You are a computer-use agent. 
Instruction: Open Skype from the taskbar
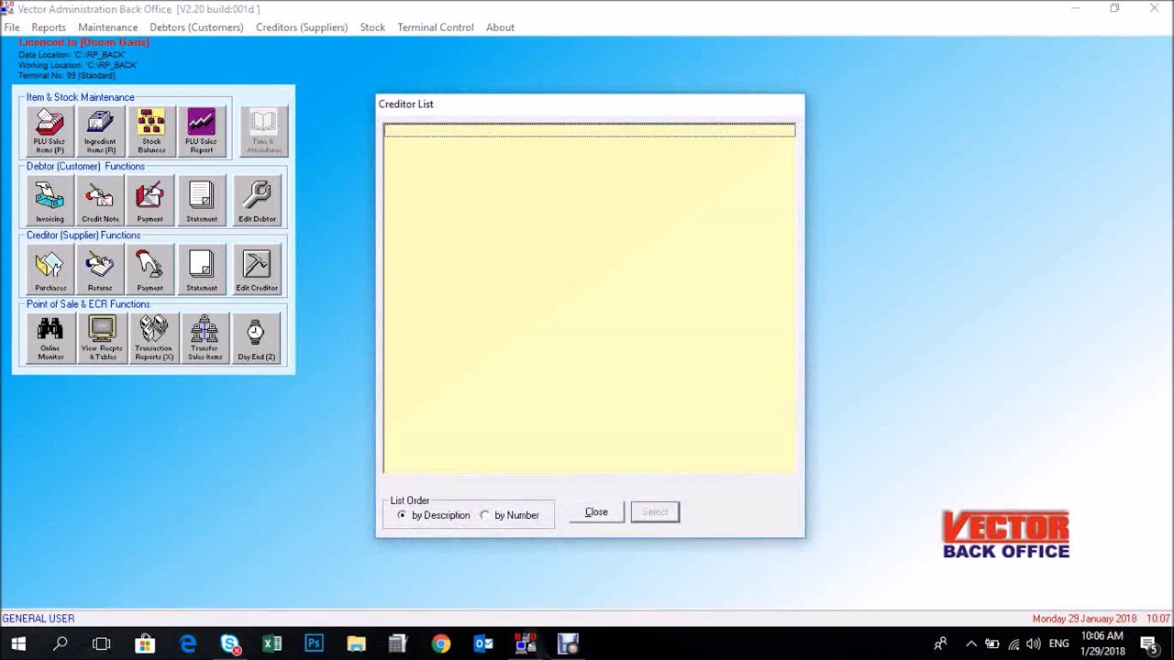229,643
